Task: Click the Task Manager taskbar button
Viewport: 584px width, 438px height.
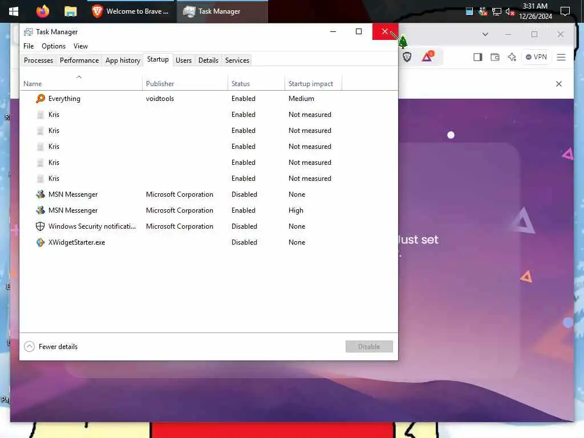Action: pyautogui.click(x=222, y=11)
